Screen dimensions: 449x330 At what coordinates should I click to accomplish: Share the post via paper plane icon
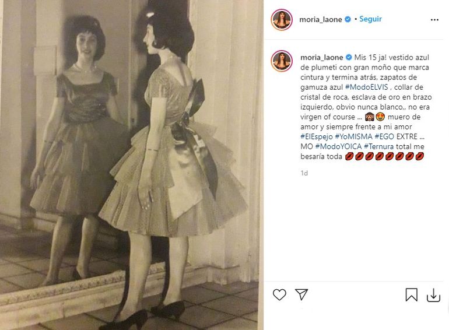[x=301, y=294]
